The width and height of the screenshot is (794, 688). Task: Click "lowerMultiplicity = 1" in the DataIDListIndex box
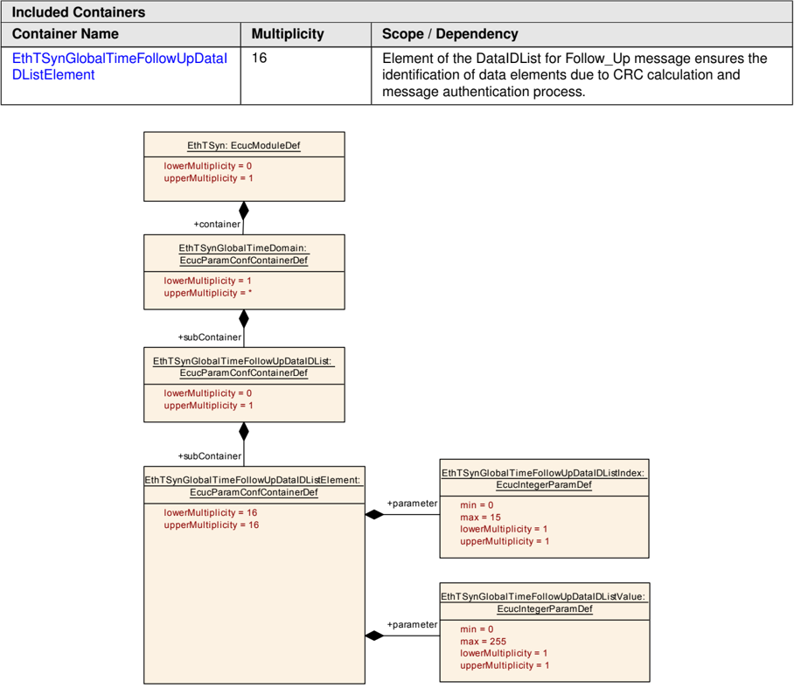pyautogui.click(x=504, y=529)
